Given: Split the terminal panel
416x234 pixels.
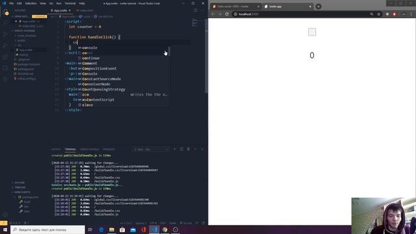Looking at the screenshot, I should pyautogui.click(x=182, y=149).
